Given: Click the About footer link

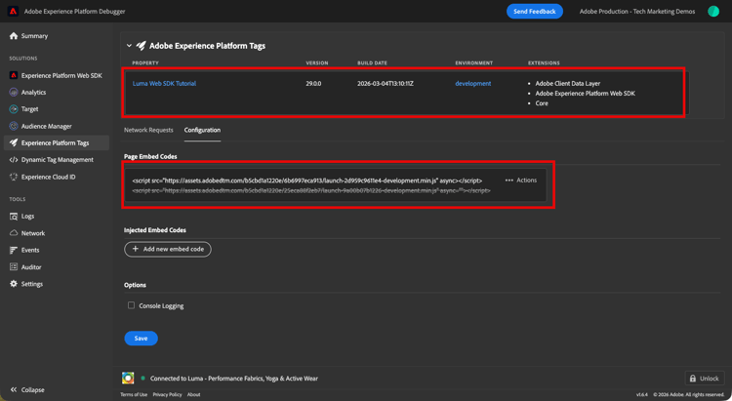Looking at the screenshot, I should coord(194,394).
